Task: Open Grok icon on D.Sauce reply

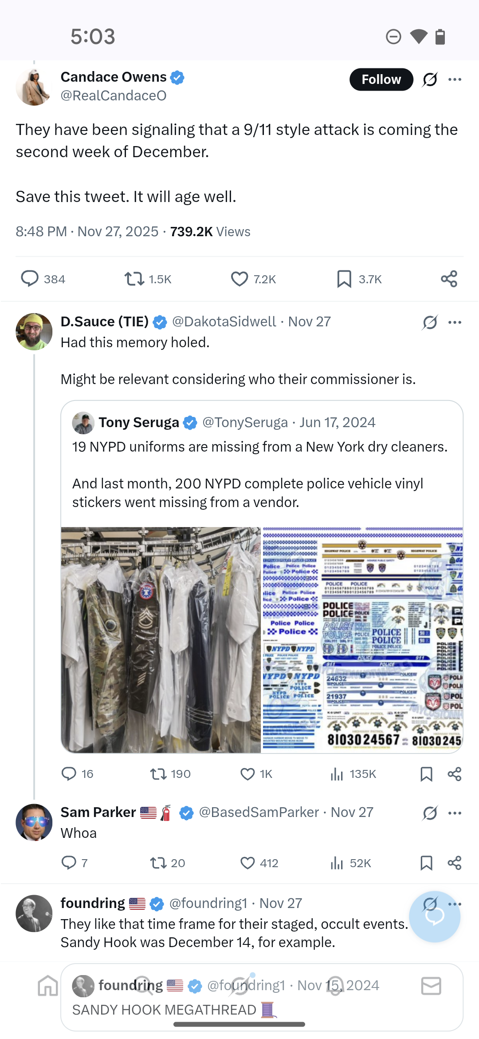Action: (430, 322)
